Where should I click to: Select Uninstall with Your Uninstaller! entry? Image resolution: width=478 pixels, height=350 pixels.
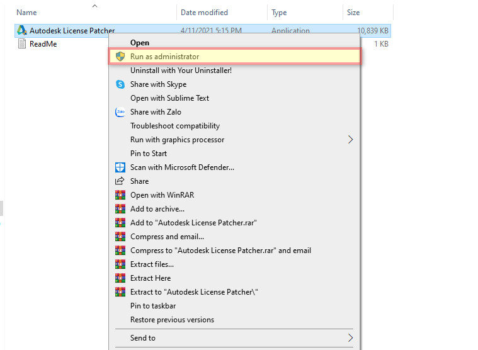pos(181,71)
